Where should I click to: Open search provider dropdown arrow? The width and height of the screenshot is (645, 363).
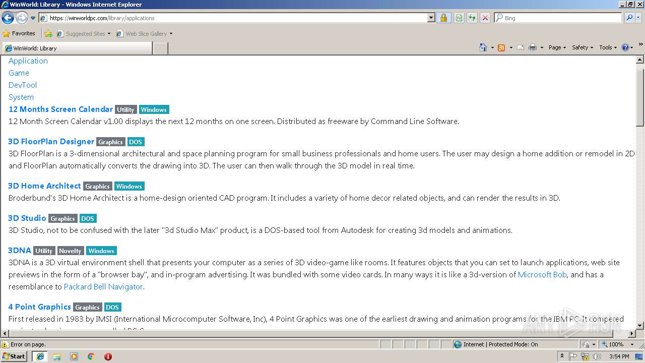(x=639, y=18)
